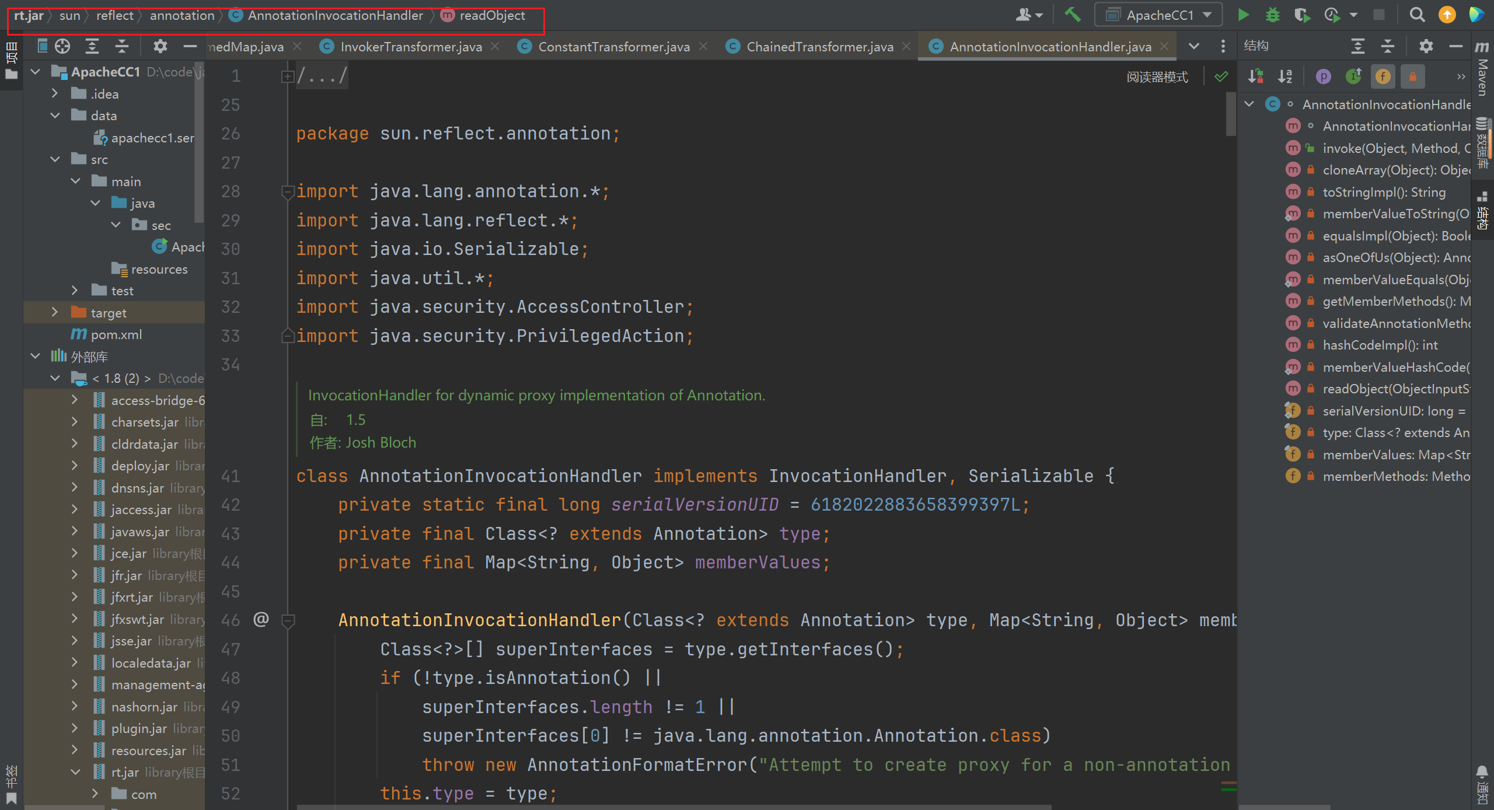Close the InvokerTransformer.java tab

coord(495,46)
